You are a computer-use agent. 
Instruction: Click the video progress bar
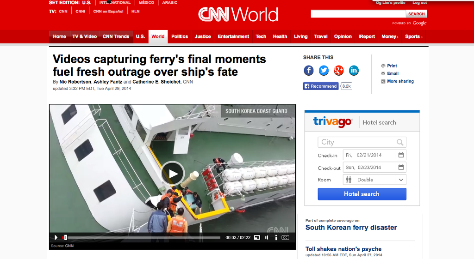tap(141, 238)
